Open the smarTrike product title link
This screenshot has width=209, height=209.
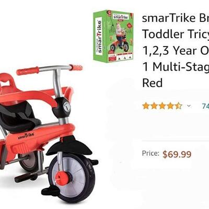176,50
